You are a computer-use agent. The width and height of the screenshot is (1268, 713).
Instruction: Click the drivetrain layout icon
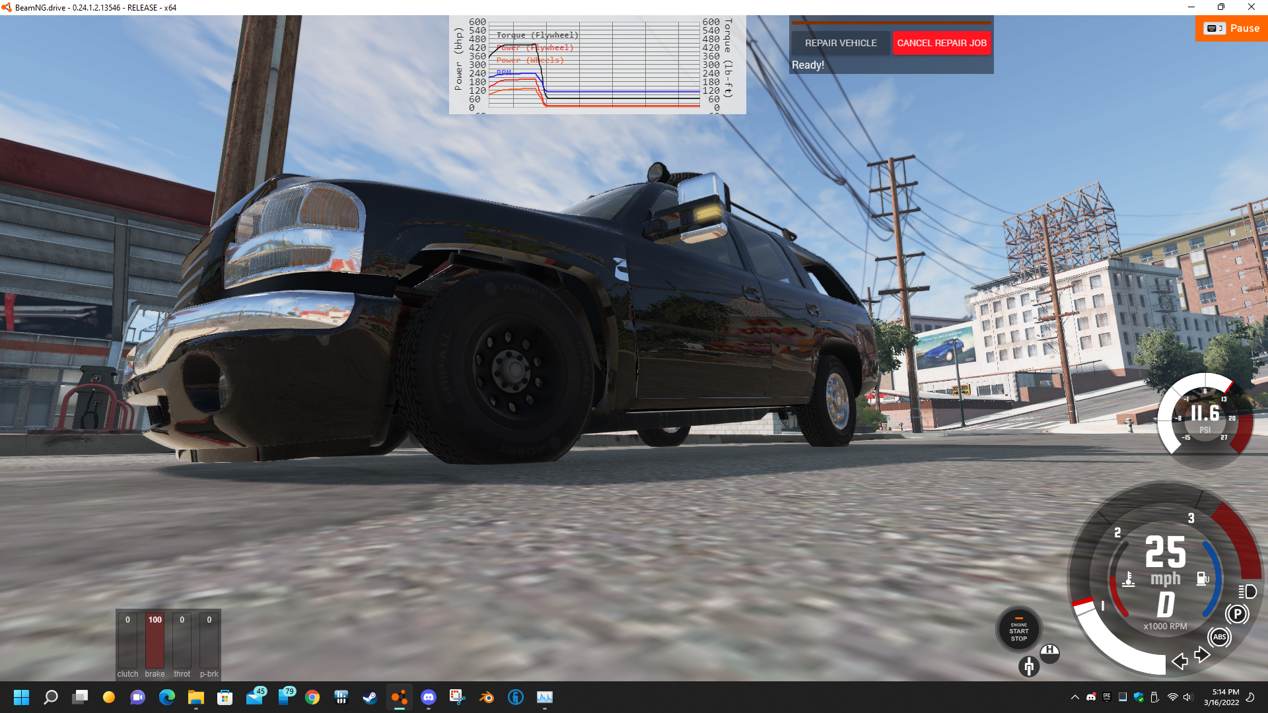click(1028, 666)
